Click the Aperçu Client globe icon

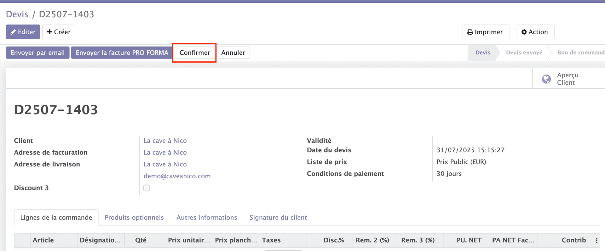click(x=546, y=79)
